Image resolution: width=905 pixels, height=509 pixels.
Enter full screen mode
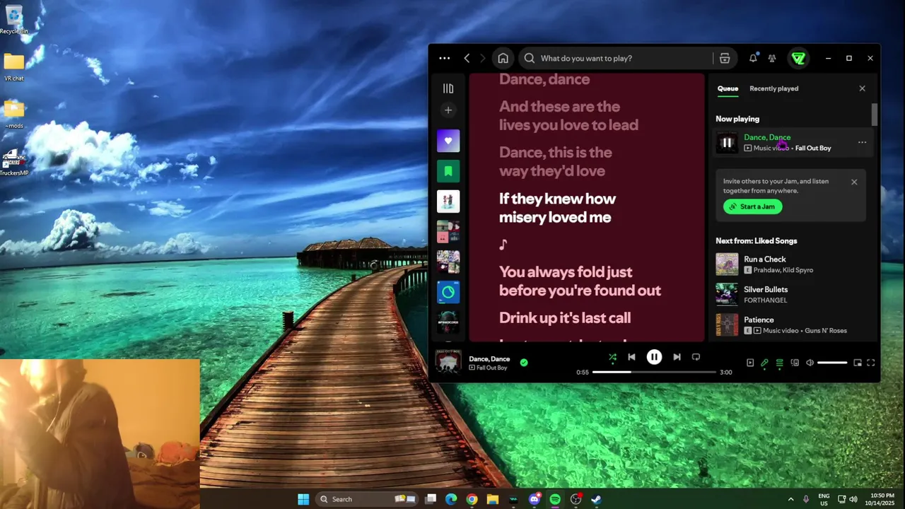pos(871,363)
